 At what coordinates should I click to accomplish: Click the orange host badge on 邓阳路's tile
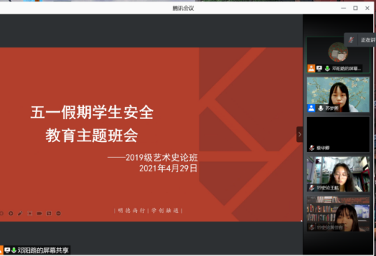(x=311, y=69)
